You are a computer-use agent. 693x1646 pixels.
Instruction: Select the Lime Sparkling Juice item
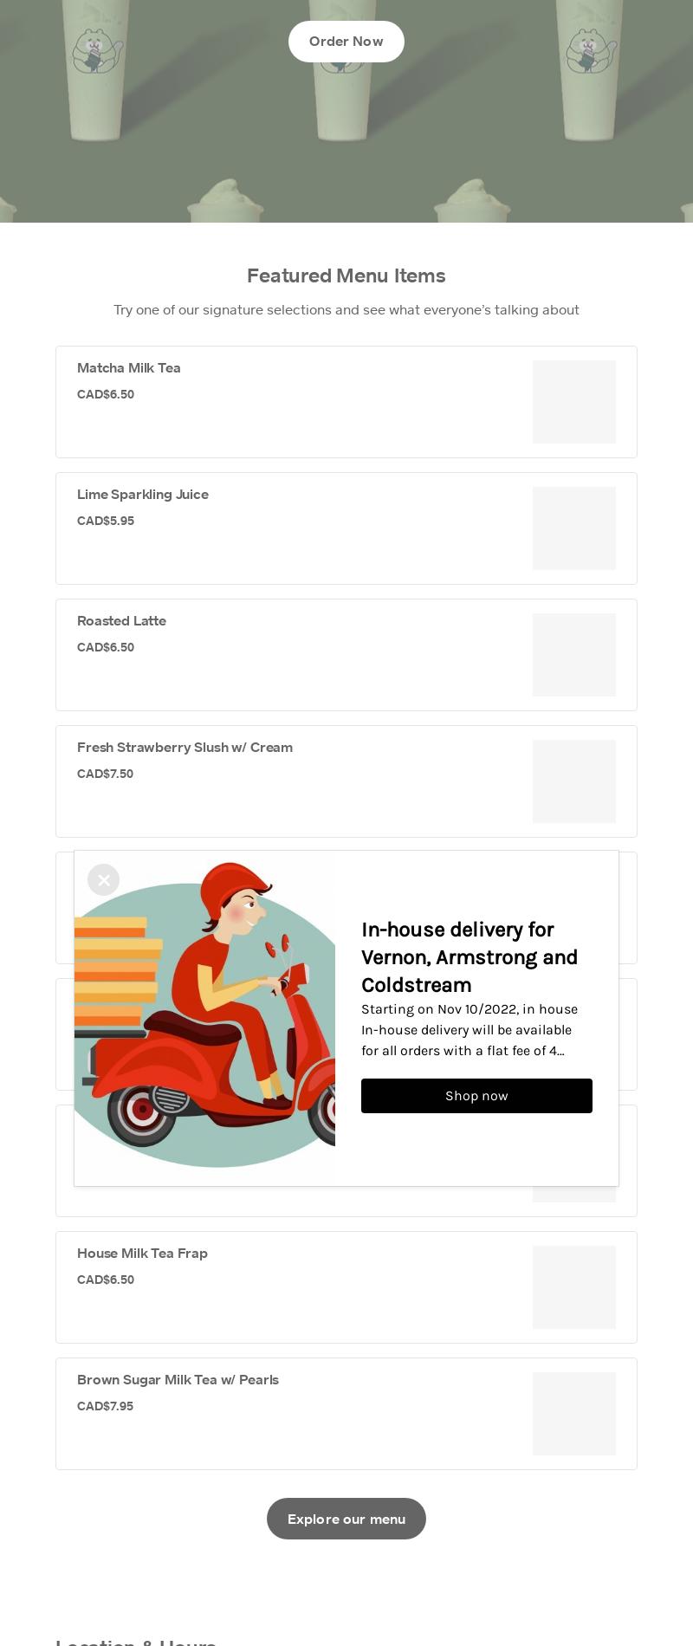pos(346,528)
